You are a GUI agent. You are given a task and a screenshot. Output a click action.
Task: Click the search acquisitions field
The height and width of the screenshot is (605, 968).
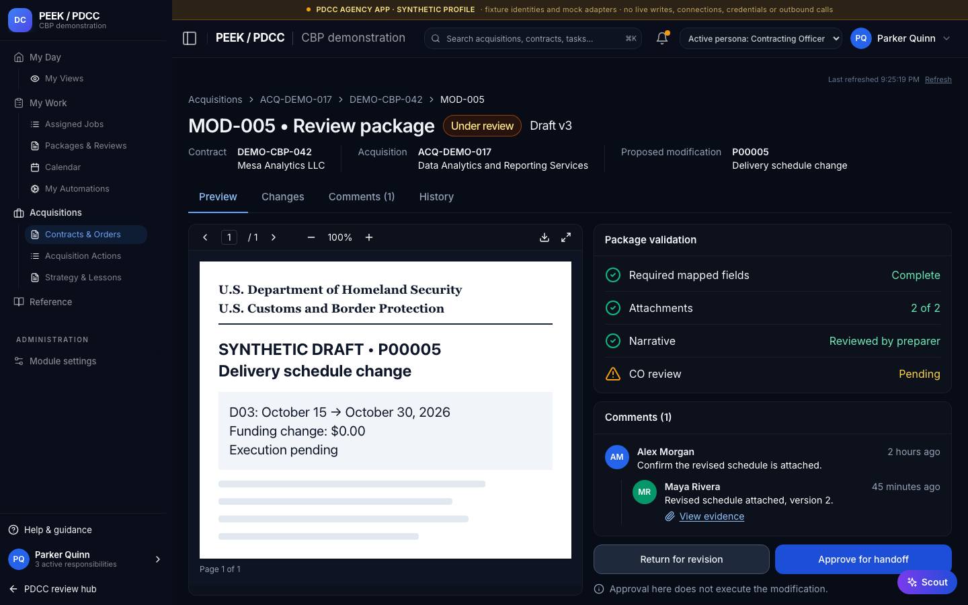[x=533, y=38]
